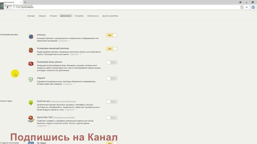Switch to the Загрузки tab
This screenshot has height=144, width=257.
coord(43,16)
